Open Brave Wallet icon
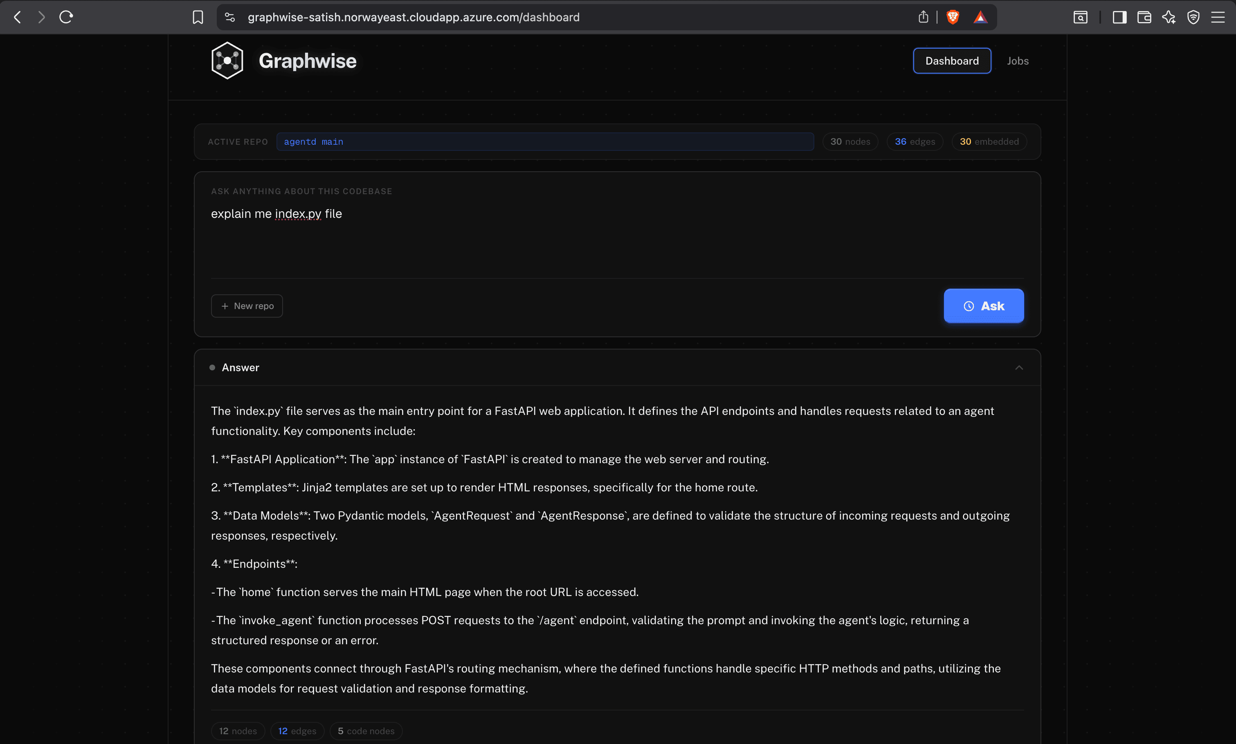Screen dimensions: 1236x744 (x=1144, y=17)
